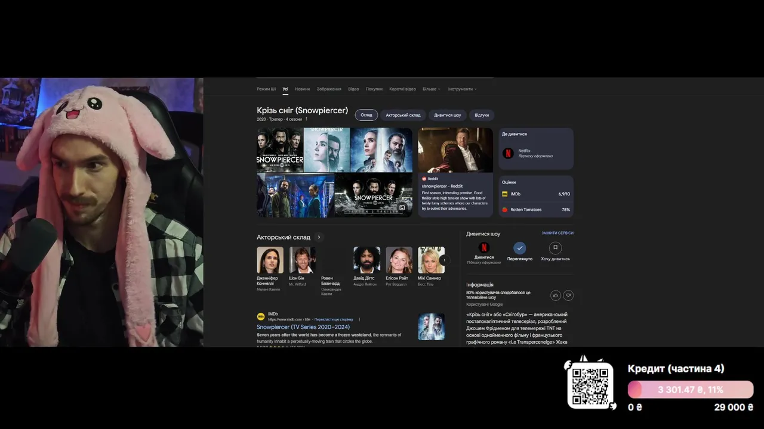Open Дженніфер Коннеллі cast photo

pyautogui.click(x=270, y=260)
